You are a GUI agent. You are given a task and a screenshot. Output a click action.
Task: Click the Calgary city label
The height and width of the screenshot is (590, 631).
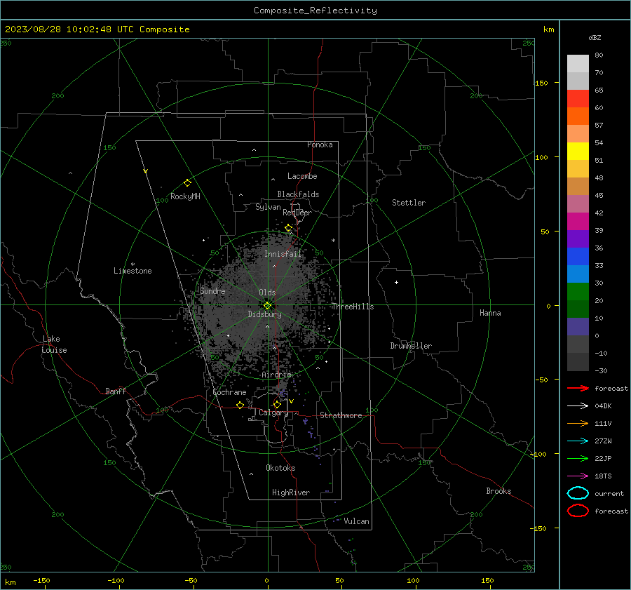(x=273, y=413)
